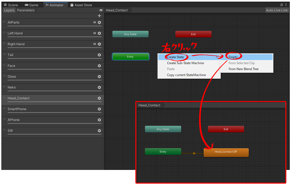290x184 pixels.
Task: Click gear icon on Tail layer
Action: click(99, 55)
